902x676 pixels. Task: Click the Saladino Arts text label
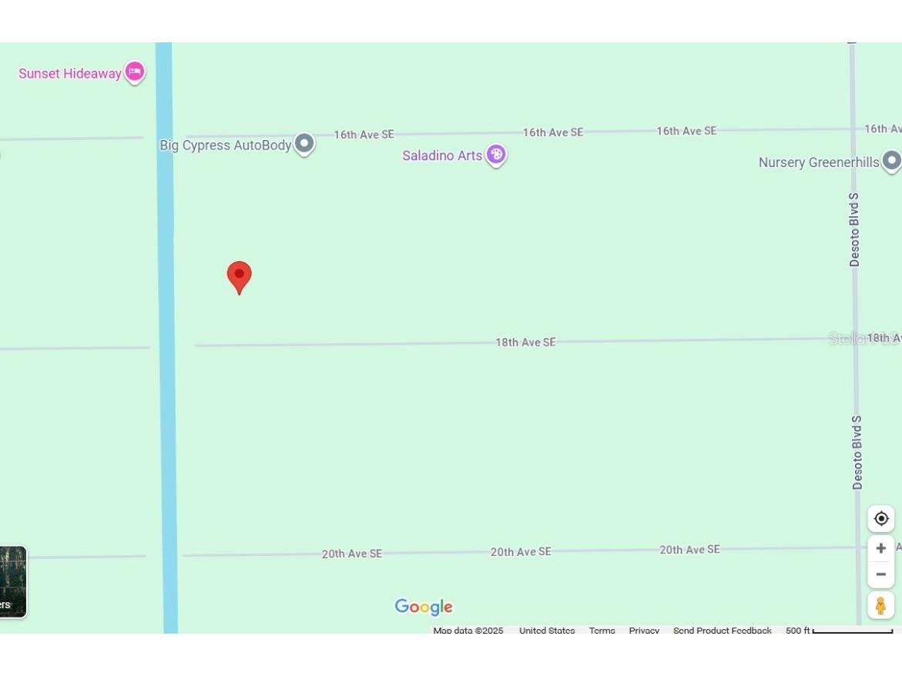point(442,156)
